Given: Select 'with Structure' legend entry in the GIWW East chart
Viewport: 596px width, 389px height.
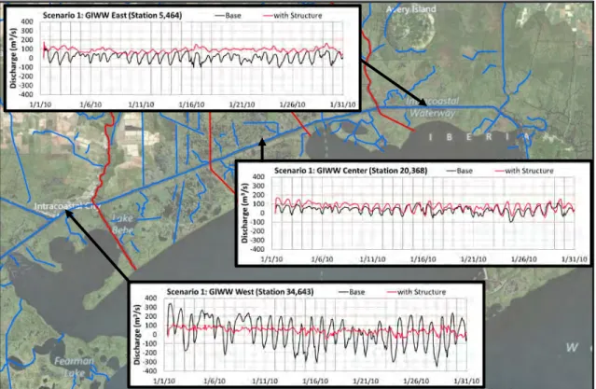Looking at the screenshot, I should 293,16.
